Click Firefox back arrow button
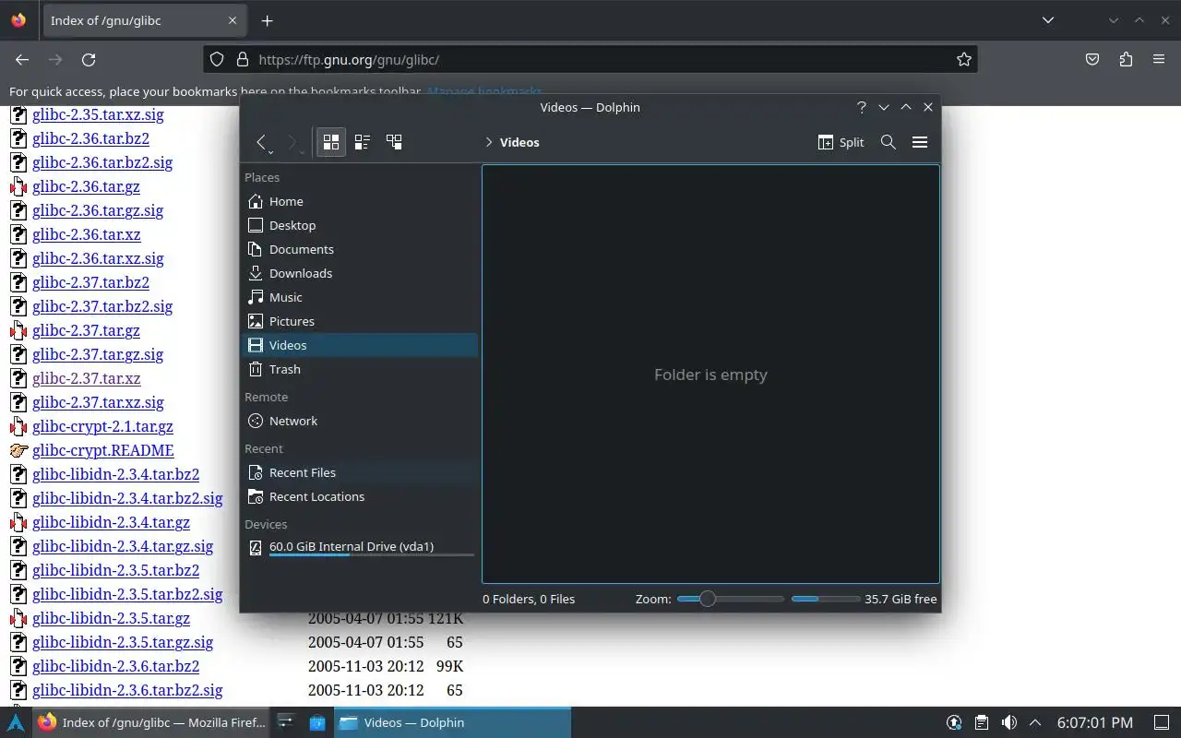This screenshot has width=1181, height=738. 22,59
